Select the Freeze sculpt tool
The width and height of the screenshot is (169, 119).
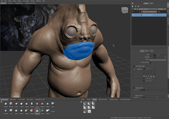pyautogui.click(x=37, y=111)
